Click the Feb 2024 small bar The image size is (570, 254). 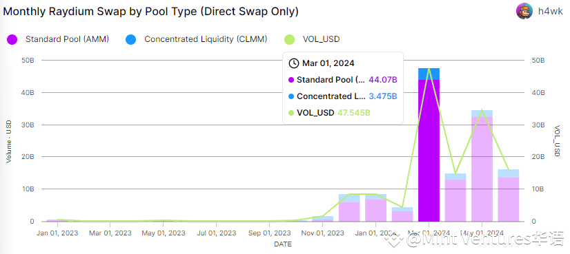click(x=402, y=215)
